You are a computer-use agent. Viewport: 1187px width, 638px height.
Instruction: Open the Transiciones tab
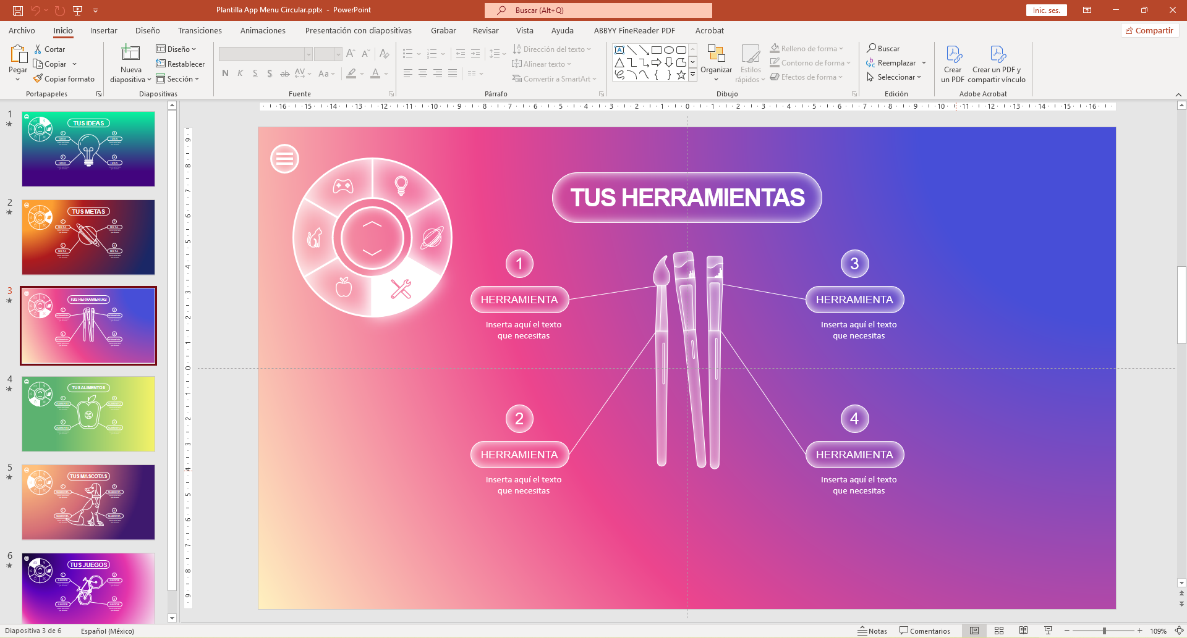[200, 31]
